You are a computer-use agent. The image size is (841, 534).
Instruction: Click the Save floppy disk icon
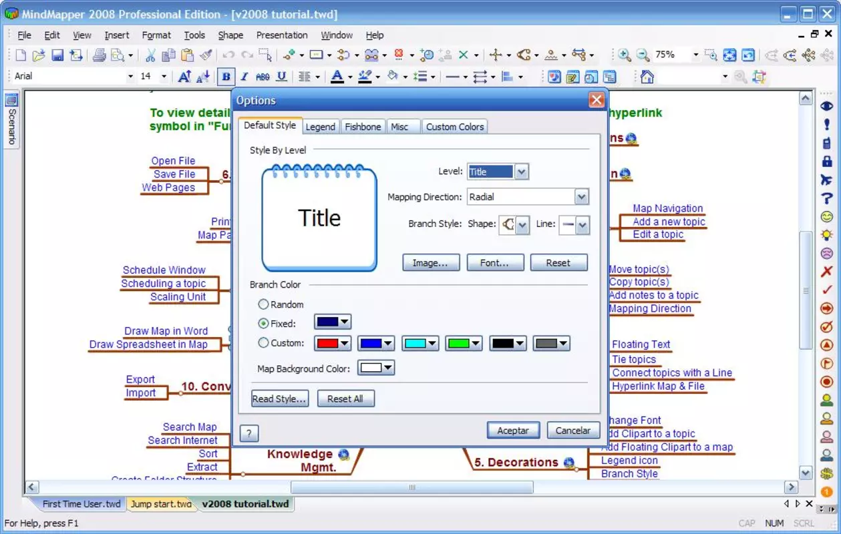click(x=57, y=55)
